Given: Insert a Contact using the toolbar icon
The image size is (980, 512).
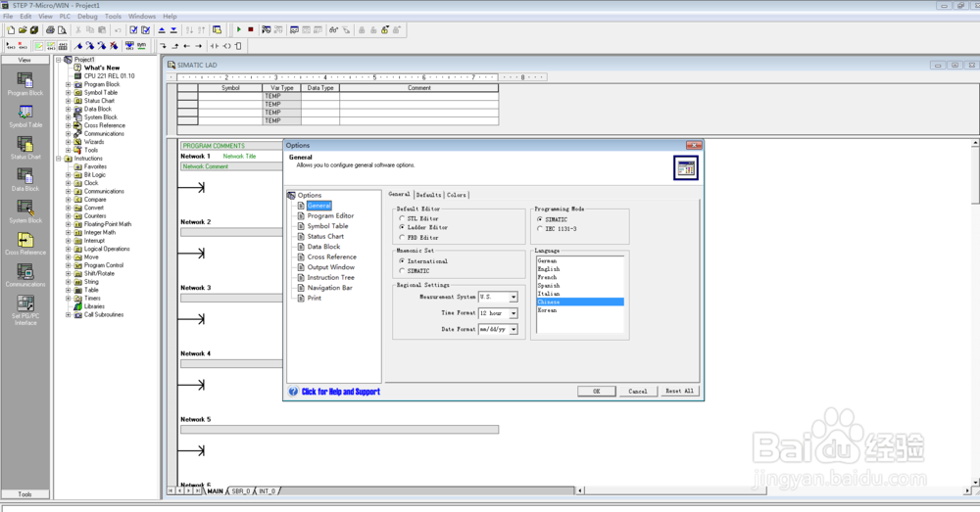Looking at the screenshot, I should click(x=215, y=46).
